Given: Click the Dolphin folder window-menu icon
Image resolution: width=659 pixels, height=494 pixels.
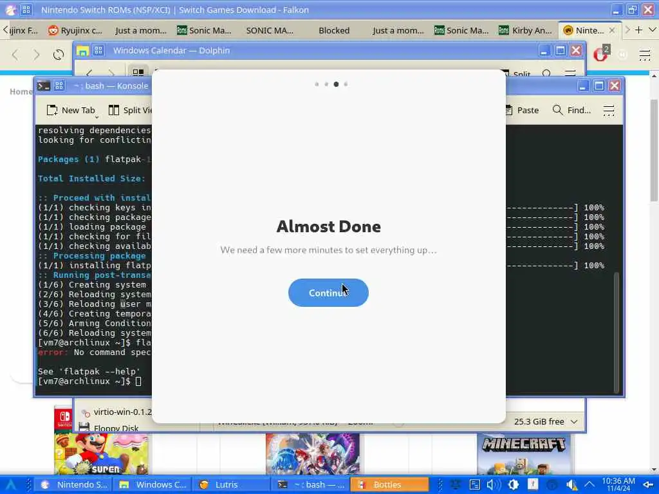Looking at the screenshot, I should [82, 51].
